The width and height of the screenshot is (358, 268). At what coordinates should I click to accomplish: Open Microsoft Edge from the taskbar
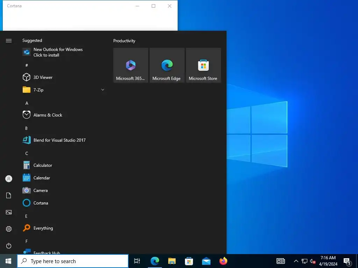click(155, 261)
